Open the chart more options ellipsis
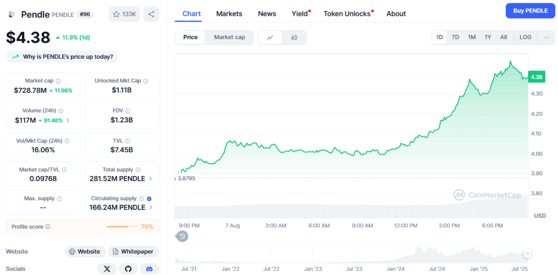Screen dimensions: 558x275 click(547, 37)
